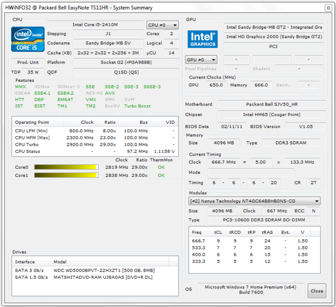Click the 35 W TDP field
Viewport: 336px width, 307px height.
(33, 72)
